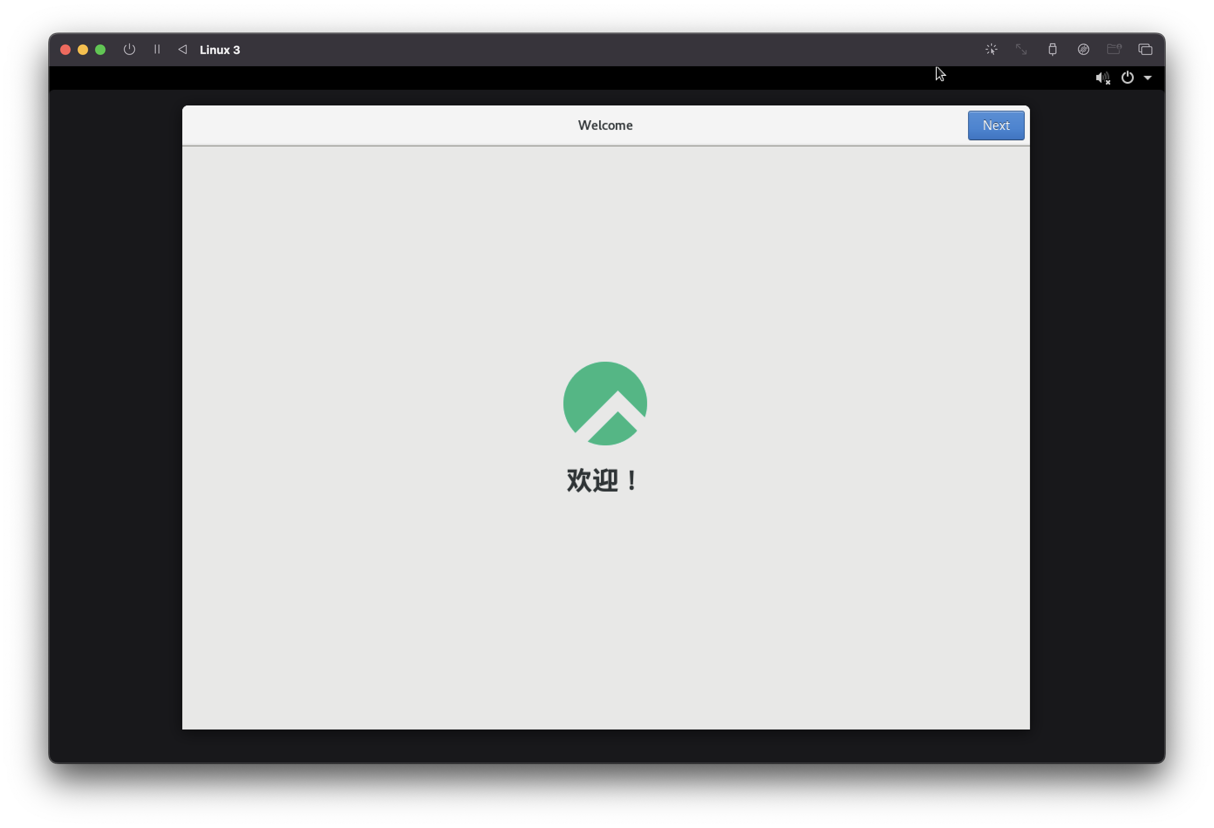
Task: Click the muted volume indicator
Action: tap(1102, 78)
